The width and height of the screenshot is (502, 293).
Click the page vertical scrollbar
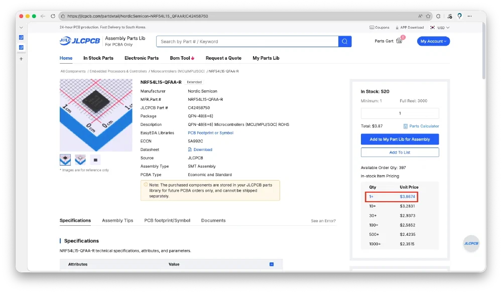484,51
